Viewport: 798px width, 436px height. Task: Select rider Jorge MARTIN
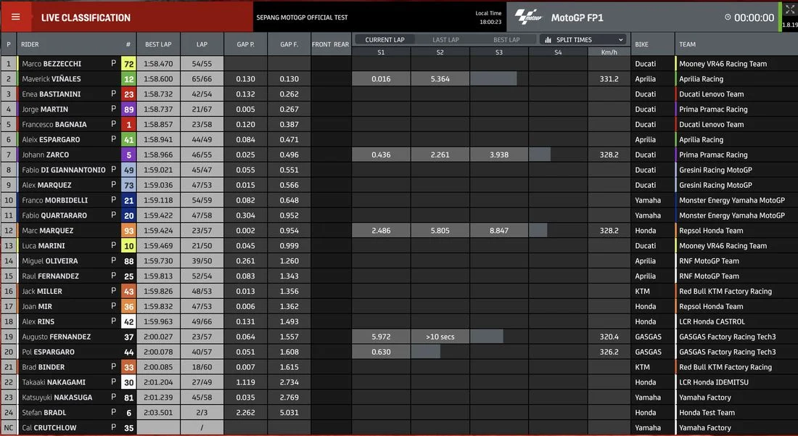coord(45,110)
